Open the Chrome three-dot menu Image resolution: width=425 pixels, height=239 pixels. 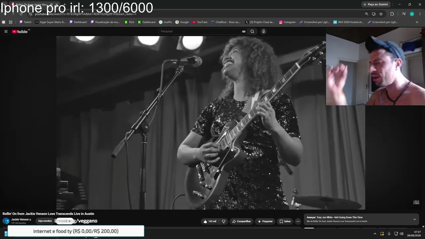pyautogui.click(x=420, y=14)
